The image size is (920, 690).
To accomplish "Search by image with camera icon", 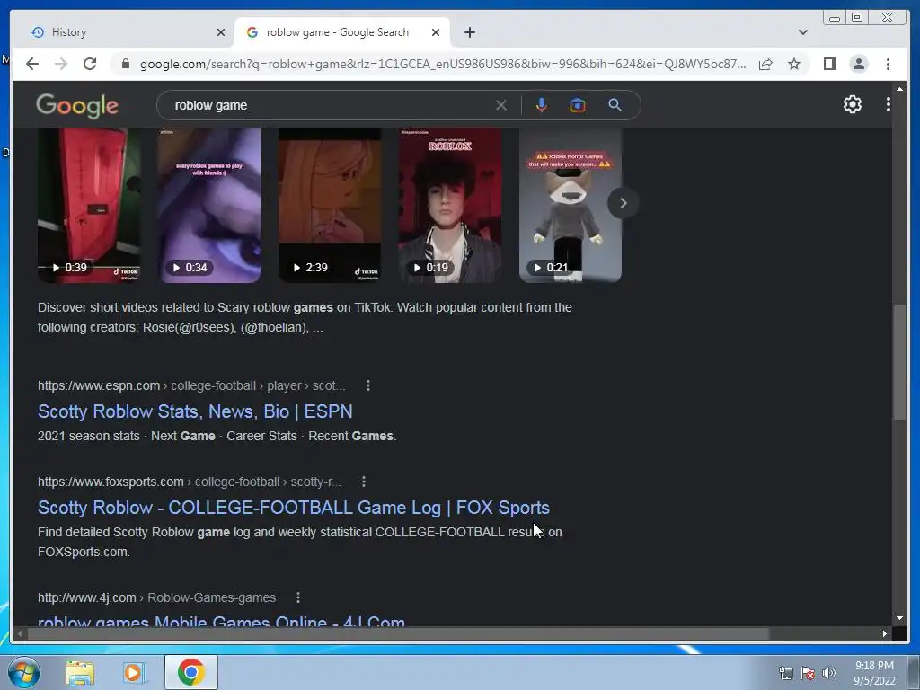I will (578, 105).
